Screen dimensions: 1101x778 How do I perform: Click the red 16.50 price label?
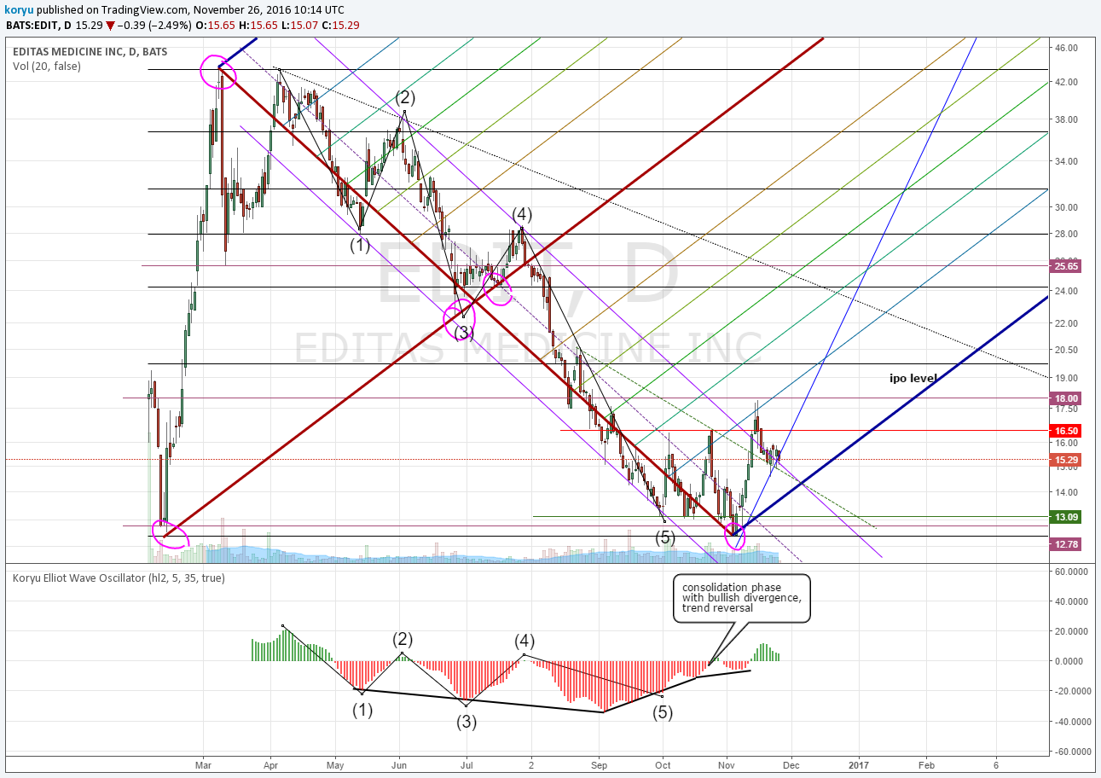(1067, 431)
